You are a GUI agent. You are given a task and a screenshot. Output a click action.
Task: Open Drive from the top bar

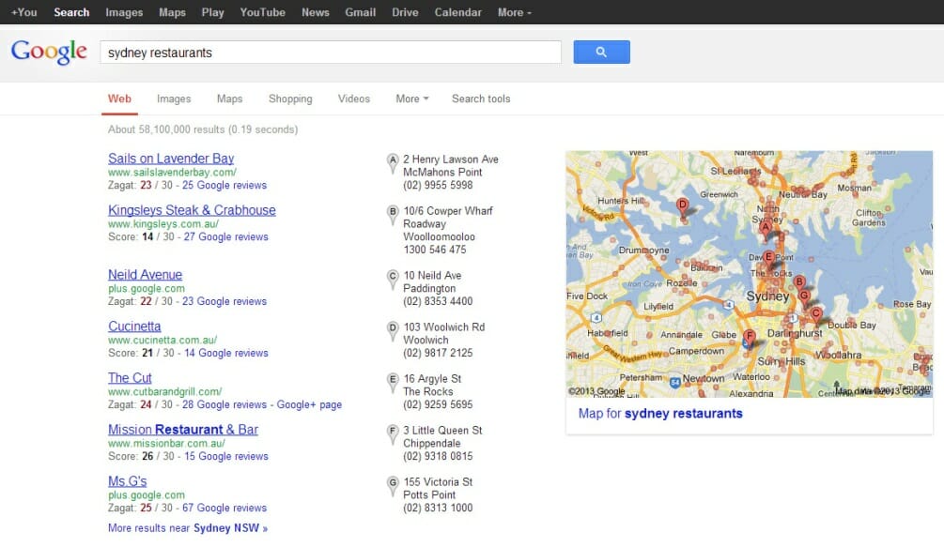(x=405, y=12)
